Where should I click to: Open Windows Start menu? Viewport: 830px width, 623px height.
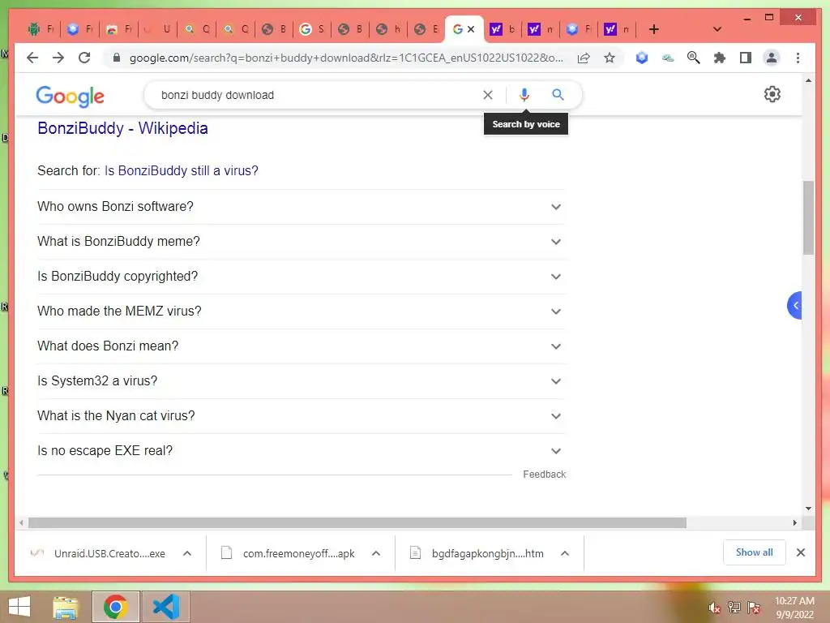tap(19, 607)
